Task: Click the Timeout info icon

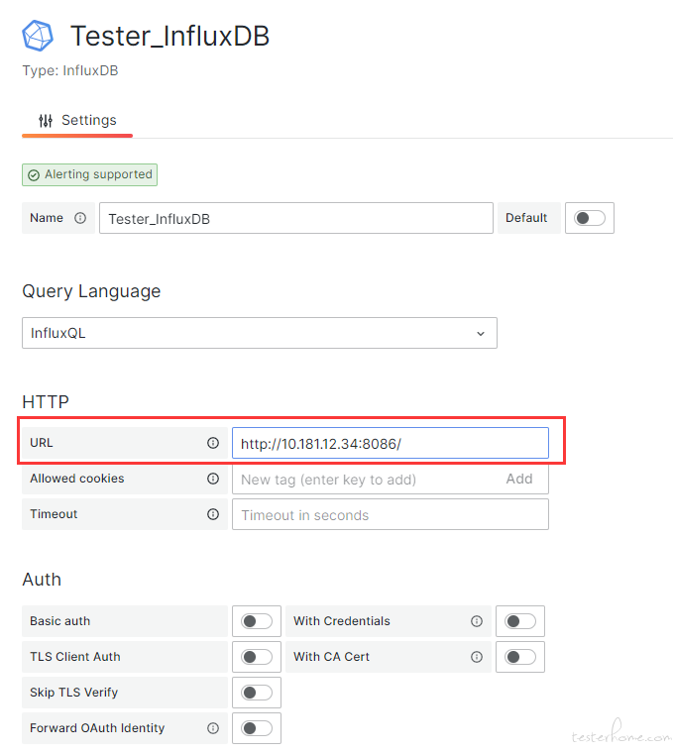Action: tap(213, 514)
